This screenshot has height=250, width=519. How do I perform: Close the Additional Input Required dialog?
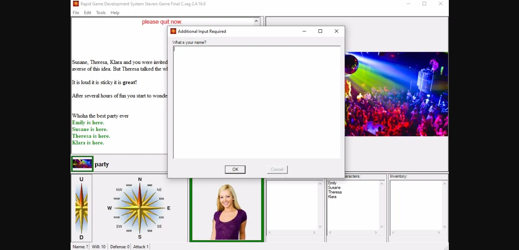tap(336, 31)
